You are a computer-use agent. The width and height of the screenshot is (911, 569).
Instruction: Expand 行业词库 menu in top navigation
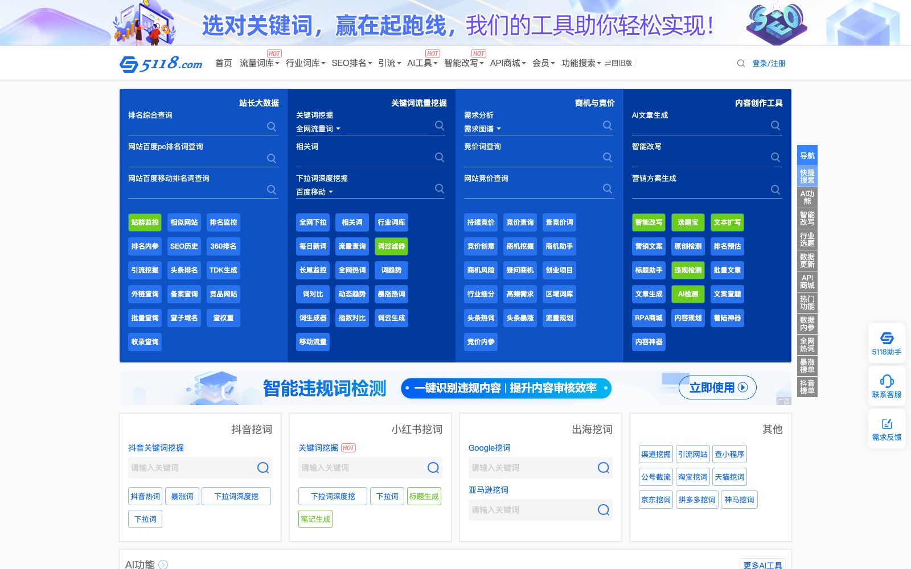point(306,63)
